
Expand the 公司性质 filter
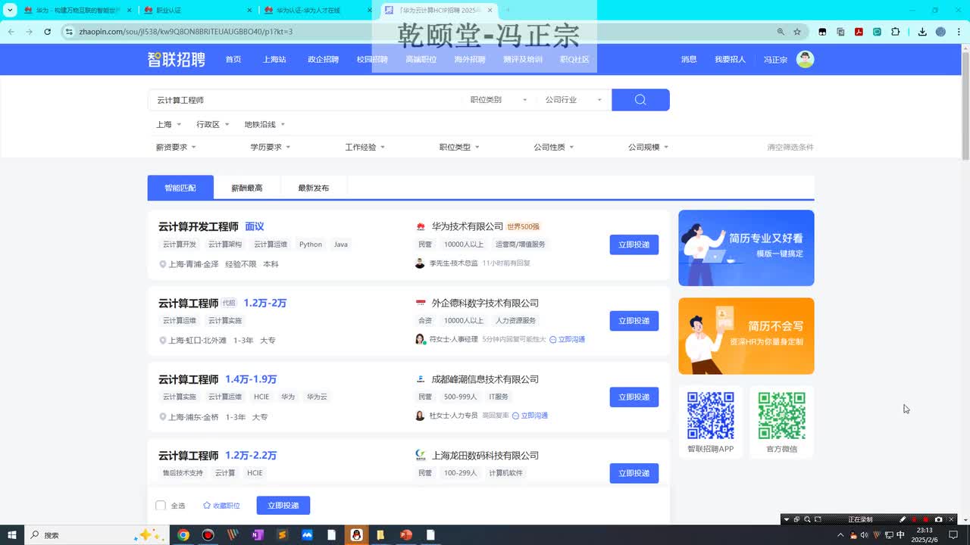coord(554,147)
